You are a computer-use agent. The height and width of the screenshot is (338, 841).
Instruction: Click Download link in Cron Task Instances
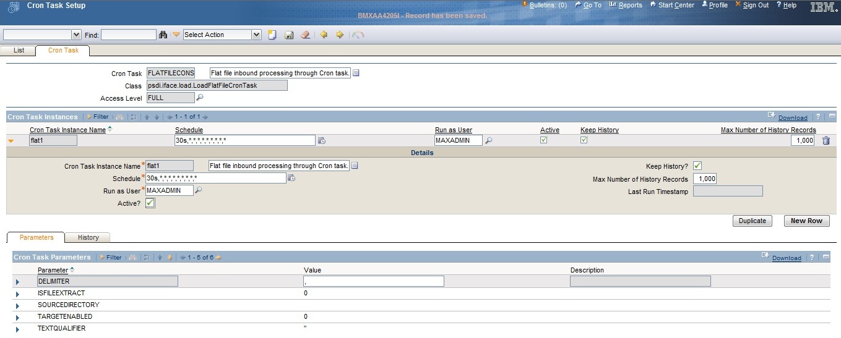[x=793, y=117]
